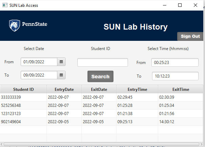
Task: Click ExitDate cell in 525256348 row
Action: 99,105
